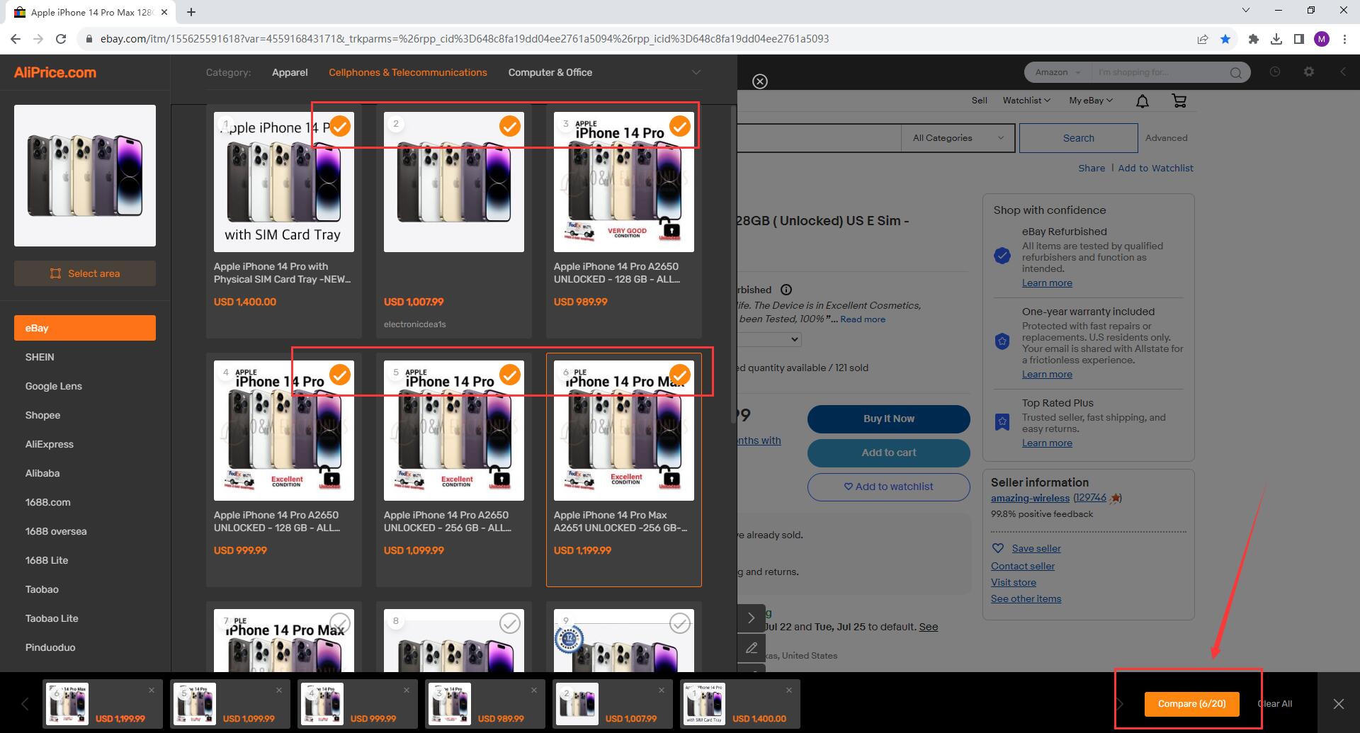This screenshot has width=1360, height=733.
Task: Remove USD 989.99 item from compare tray
Action: 534,690
